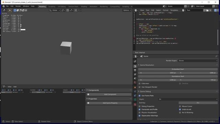Open the Global transform orientation dropdown
The height and width of the screenshot is (124, 220).
click(55, 10)
